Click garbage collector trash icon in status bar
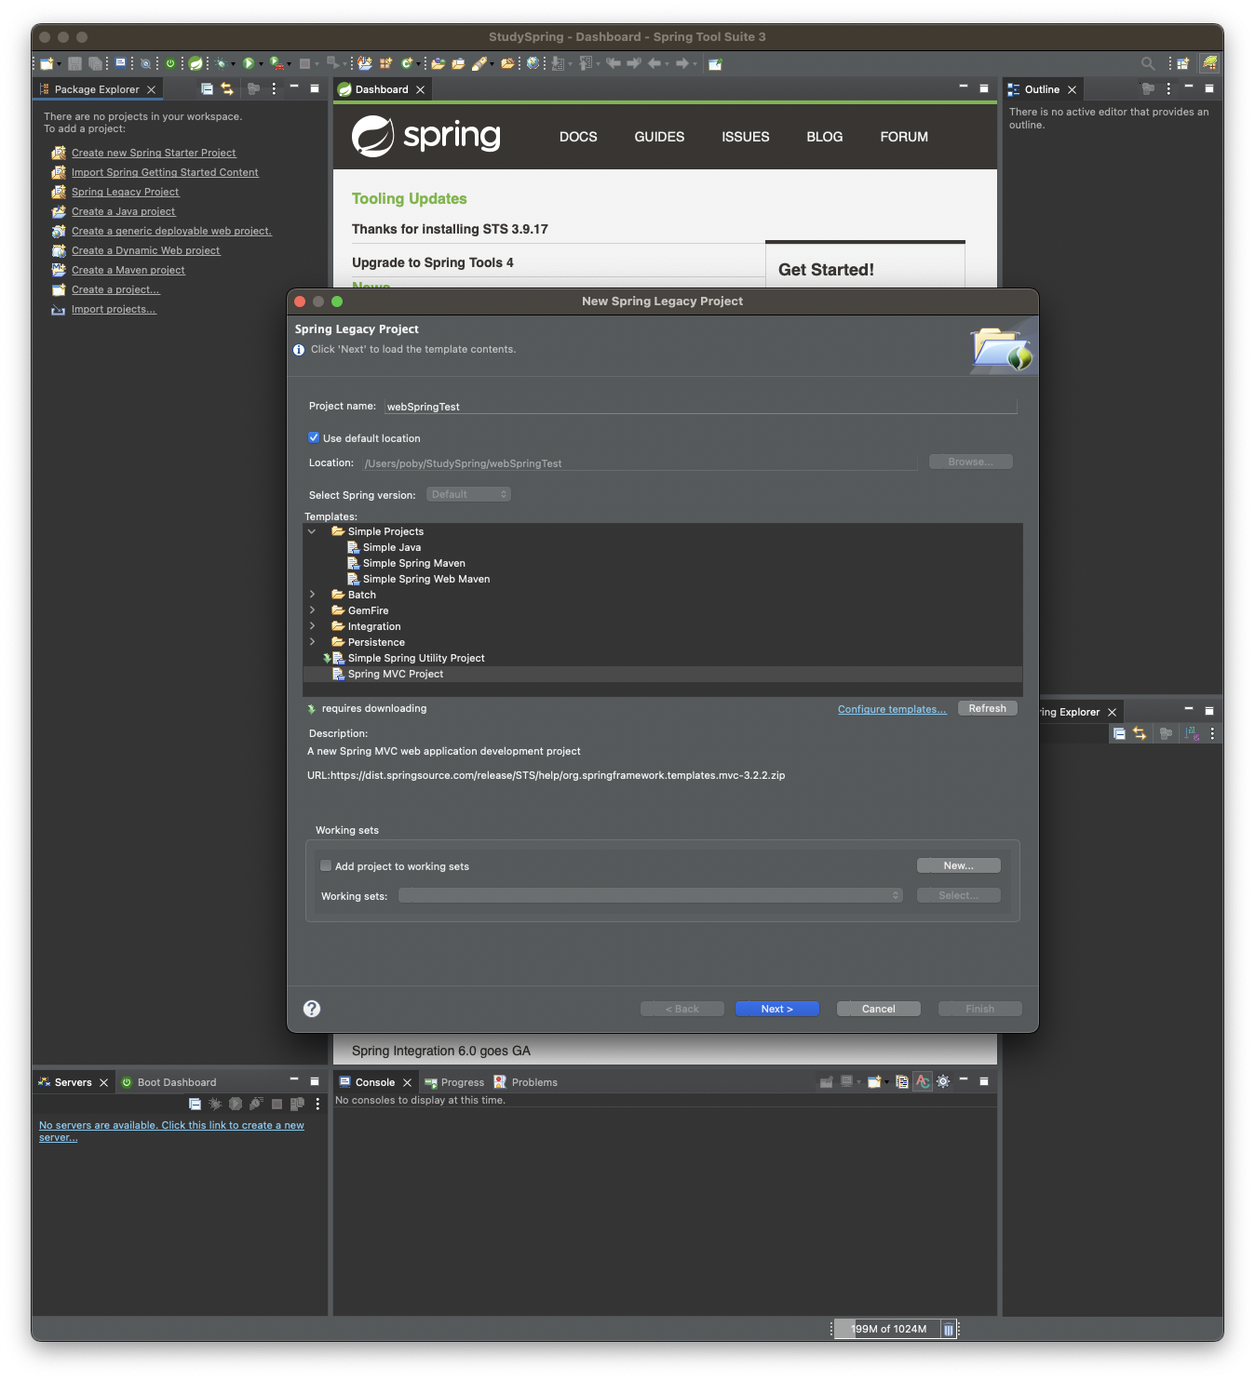This screenshot has width=1255, height=1380. click(x=948, y=1329)
